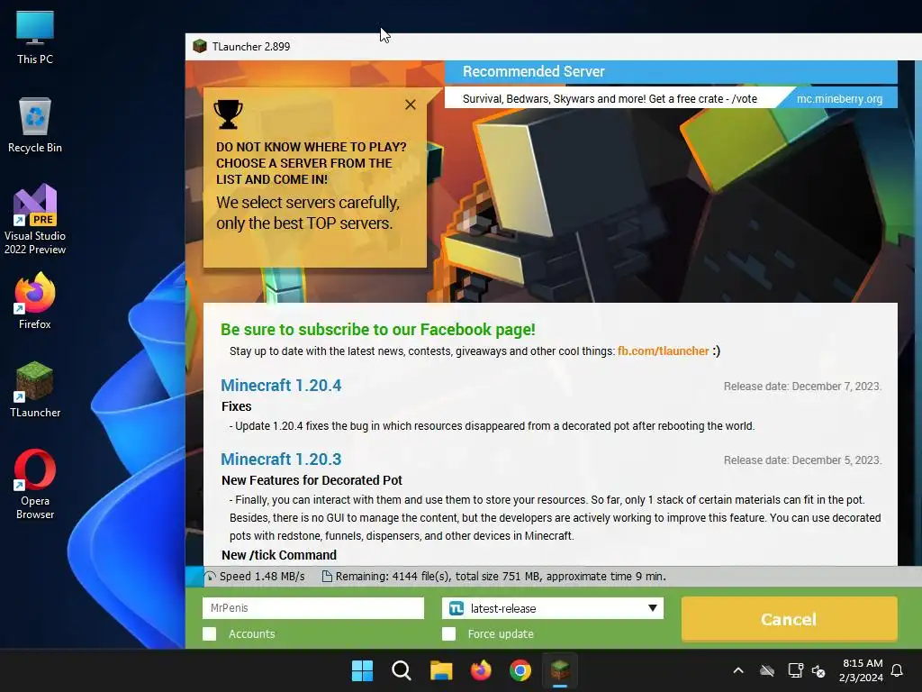Image resolution: width=922 pixels, height=692 pixels.
Task: Click New Features for Decorated Pot heading
Action: (312, 480)
